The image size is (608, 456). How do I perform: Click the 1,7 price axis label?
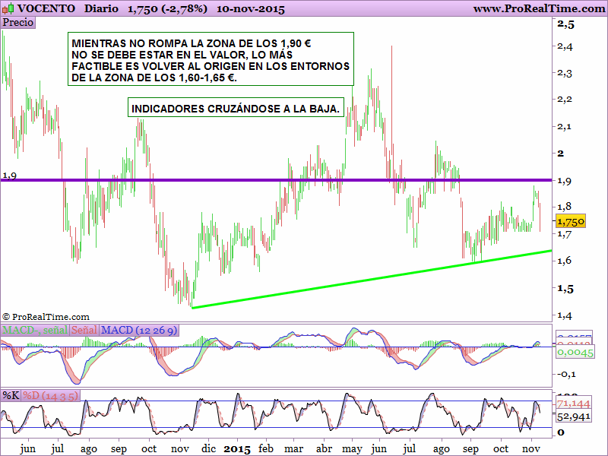click(565, 234)
